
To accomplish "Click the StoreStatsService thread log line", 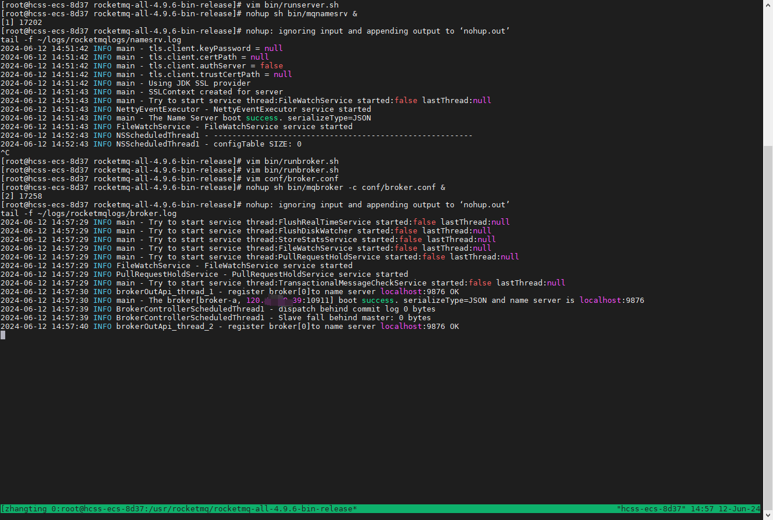I will pos(248,240).
